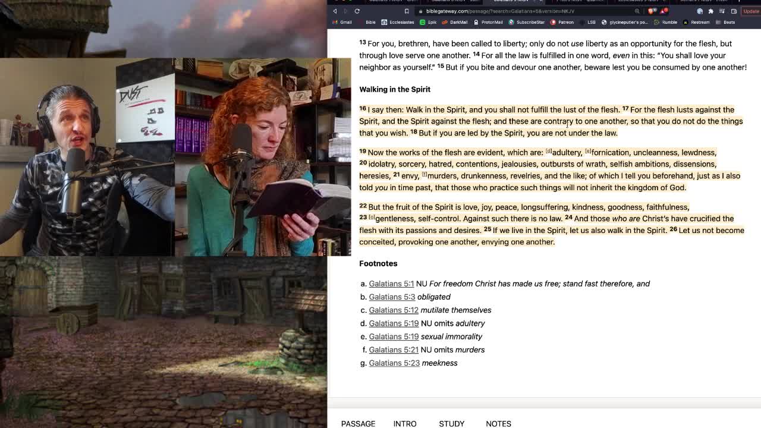The height and width of the screenshot is (428, 761).
Task: Follow the Galatians 5:21 footnote link
Action: (394, 350)
